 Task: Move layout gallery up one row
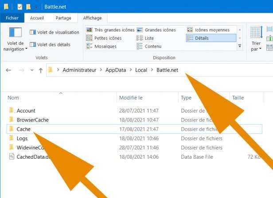tap(240, 30)
